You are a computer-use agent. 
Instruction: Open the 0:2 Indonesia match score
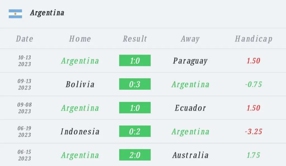[135, 131]
